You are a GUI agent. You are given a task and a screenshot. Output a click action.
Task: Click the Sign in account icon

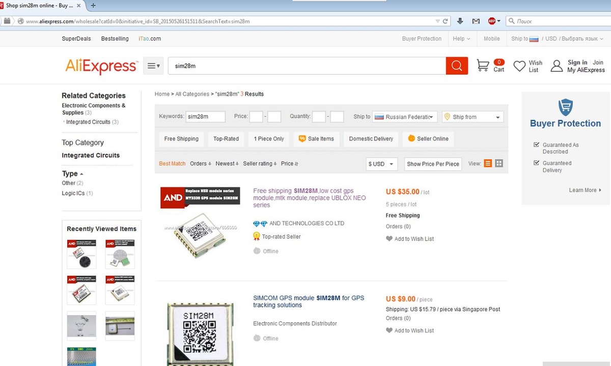[x=557, y=66]
